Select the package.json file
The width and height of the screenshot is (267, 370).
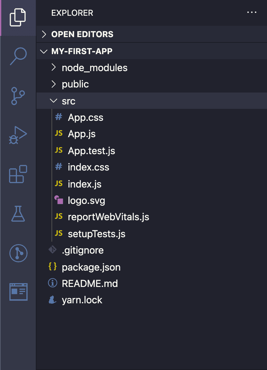[x=91, y=267]
